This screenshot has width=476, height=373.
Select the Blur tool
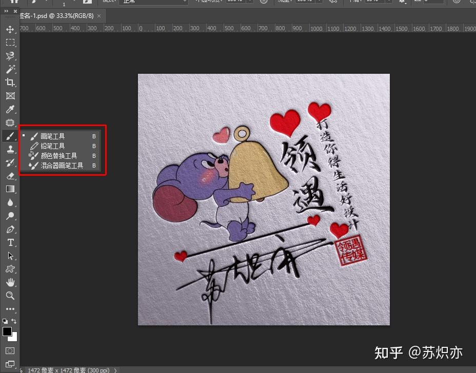pyautogui.click(x=10, y=202)
